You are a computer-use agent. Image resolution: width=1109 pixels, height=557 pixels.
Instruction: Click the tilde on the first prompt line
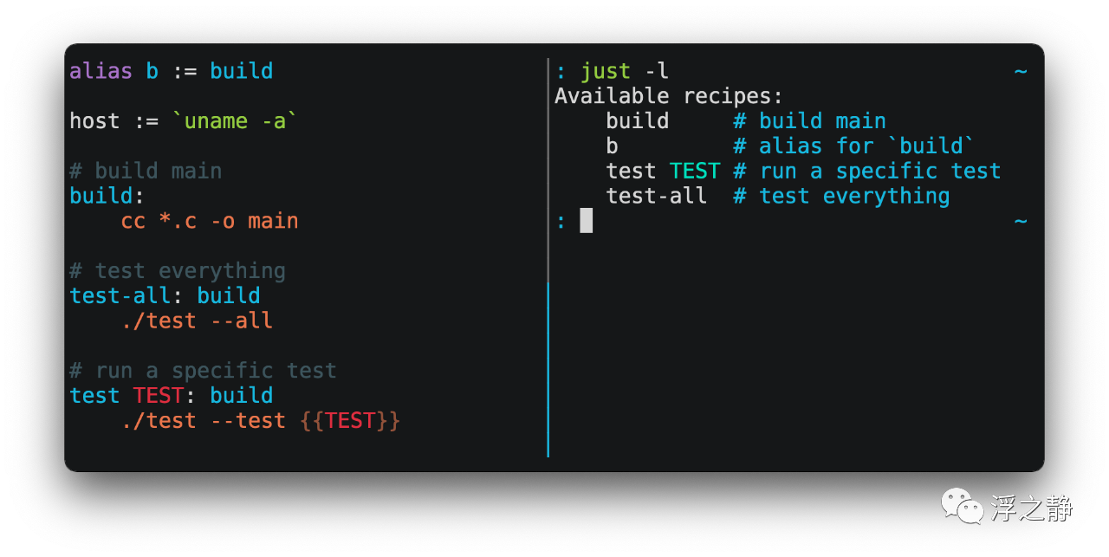tap(1021, 71)
